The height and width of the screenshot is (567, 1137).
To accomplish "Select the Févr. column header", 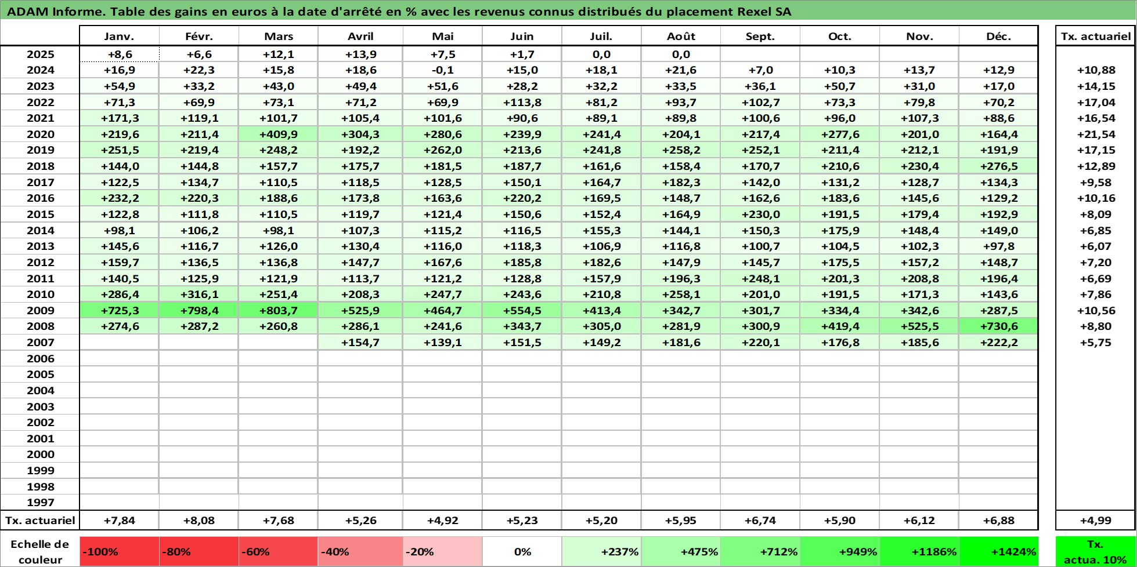I will 199,36.
